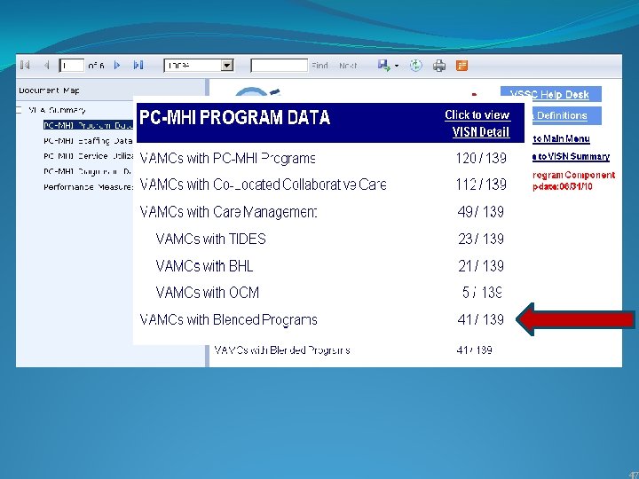Refresh the report
639x479 pixels.
click(x=415, y=65)
